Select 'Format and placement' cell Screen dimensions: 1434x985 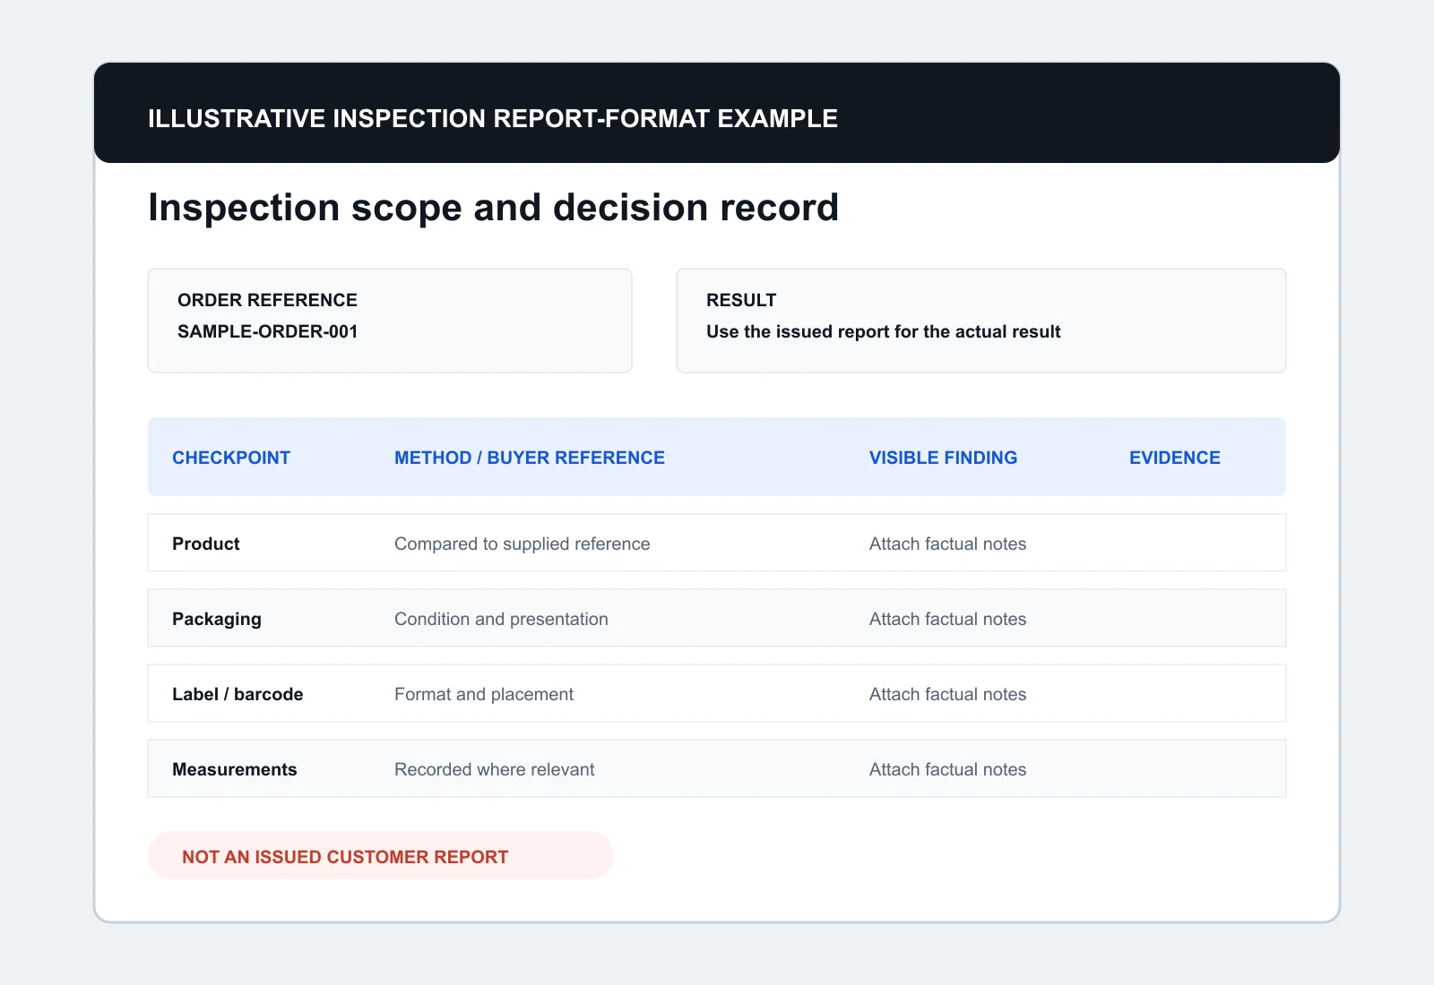[x=484, y=694]
